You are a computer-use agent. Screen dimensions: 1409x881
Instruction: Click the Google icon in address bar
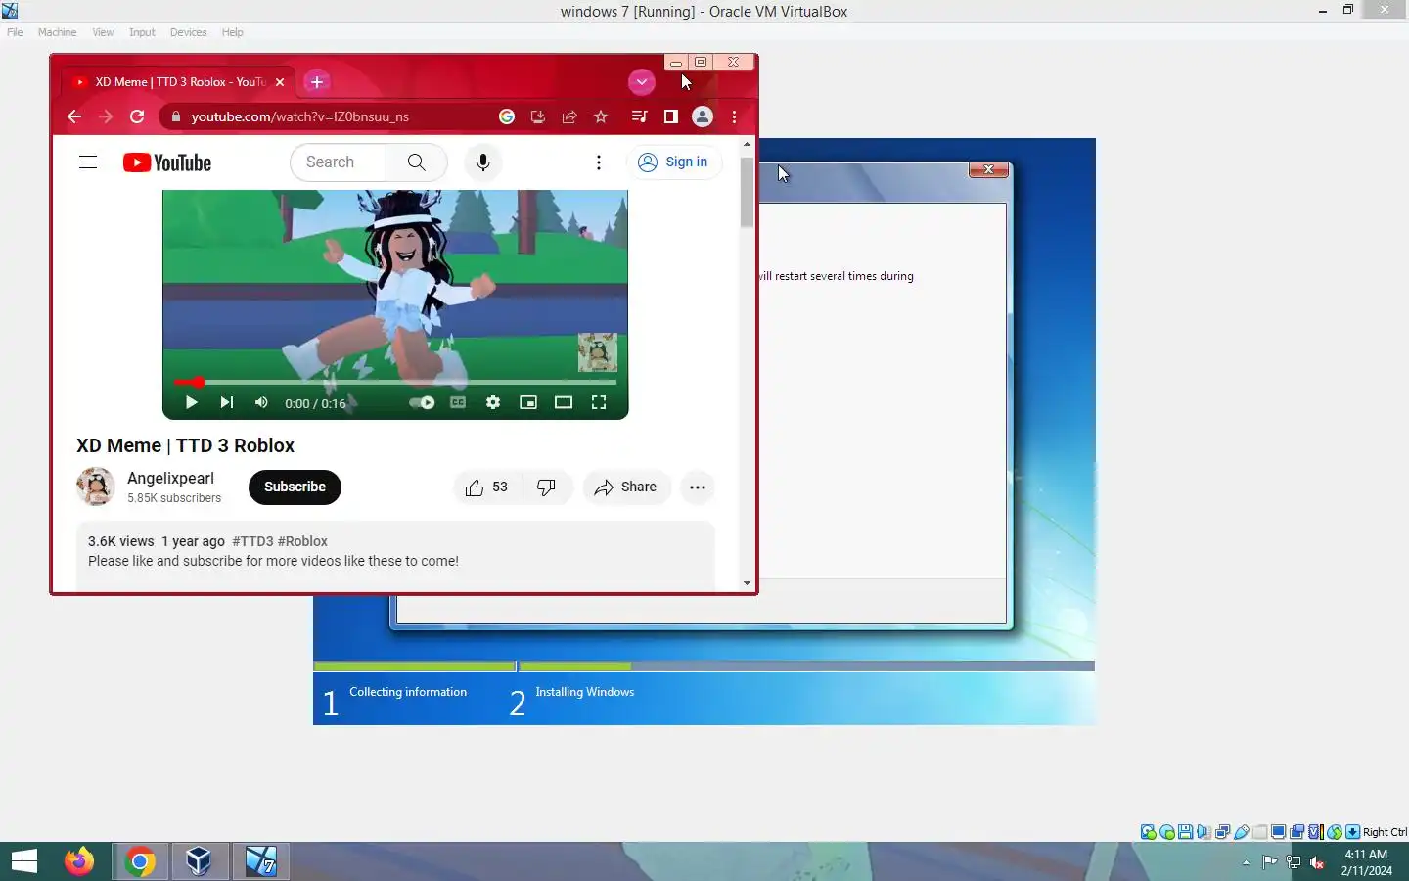pos(507,116)
